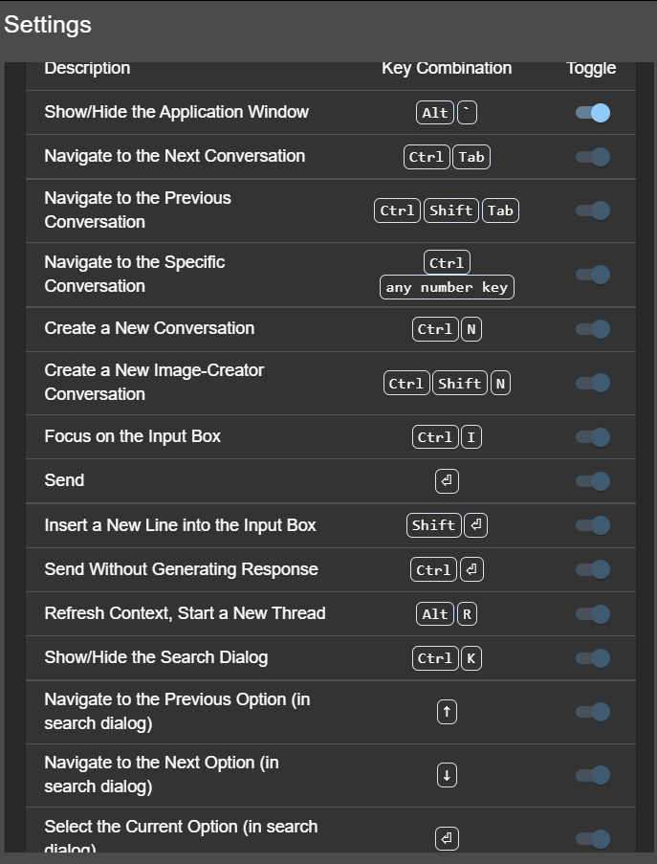This screenshot has height=864, width=657.
Task: Toggle Create a New Image-Creator Conversation shortcut
Action: click(593, 383)
